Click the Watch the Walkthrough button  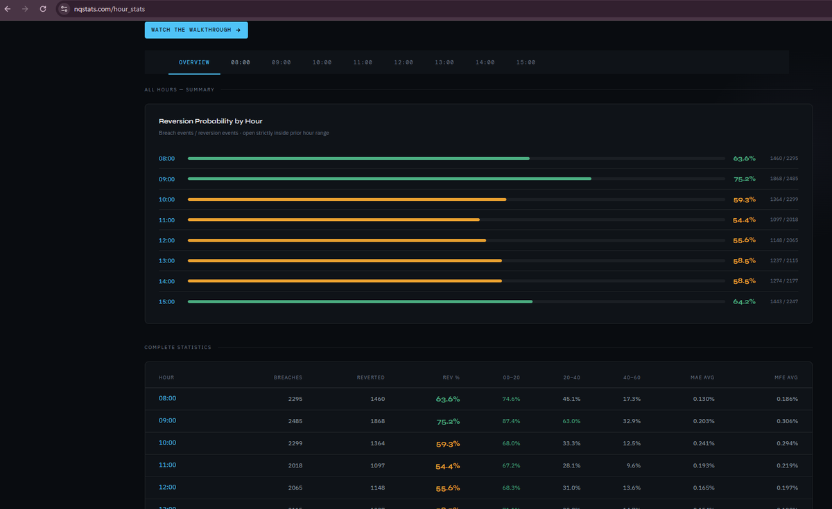(x=196, y=30)
